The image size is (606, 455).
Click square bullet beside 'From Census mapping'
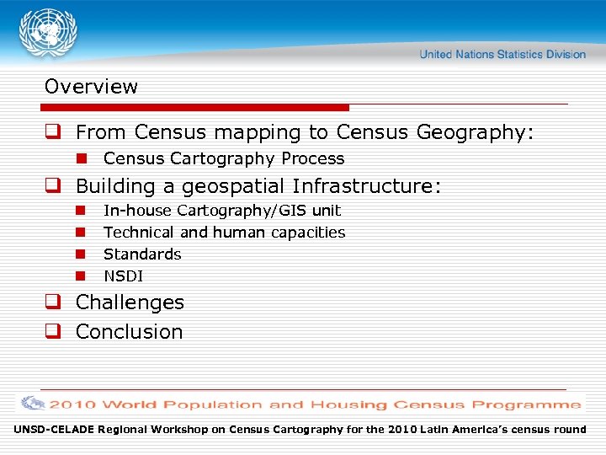[53, 131]
